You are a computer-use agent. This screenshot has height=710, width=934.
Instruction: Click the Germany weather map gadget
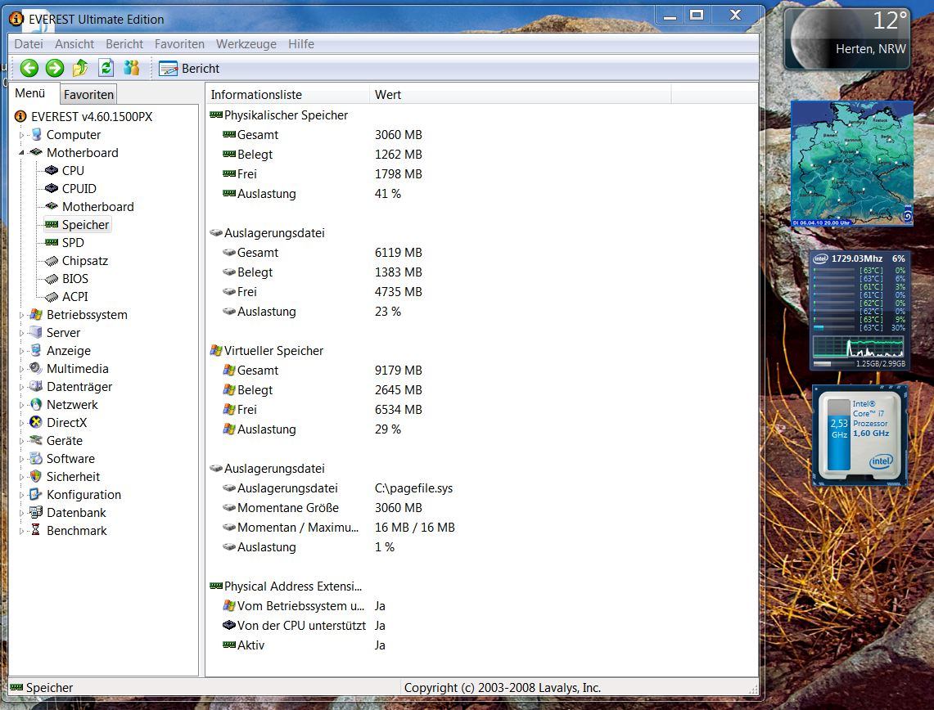[x=852, y=164]
